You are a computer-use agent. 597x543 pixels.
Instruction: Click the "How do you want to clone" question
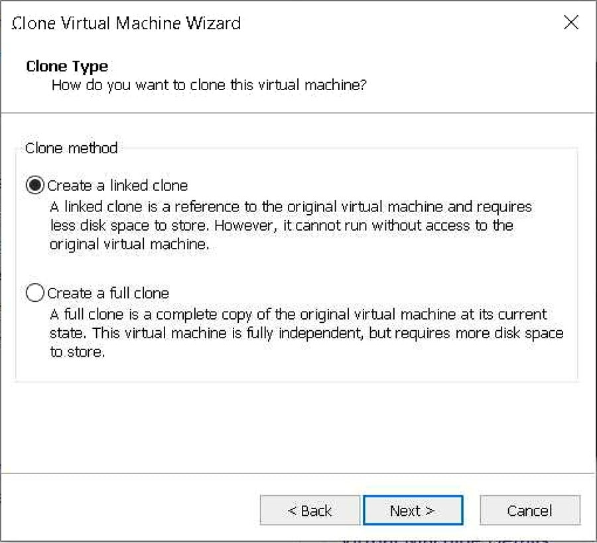click(209, 86)
